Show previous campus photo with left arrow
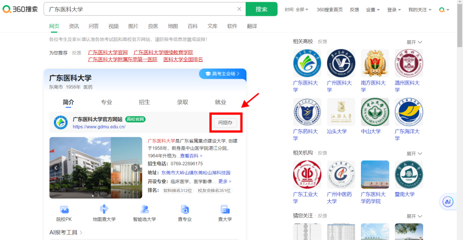 tap(56, 168)
